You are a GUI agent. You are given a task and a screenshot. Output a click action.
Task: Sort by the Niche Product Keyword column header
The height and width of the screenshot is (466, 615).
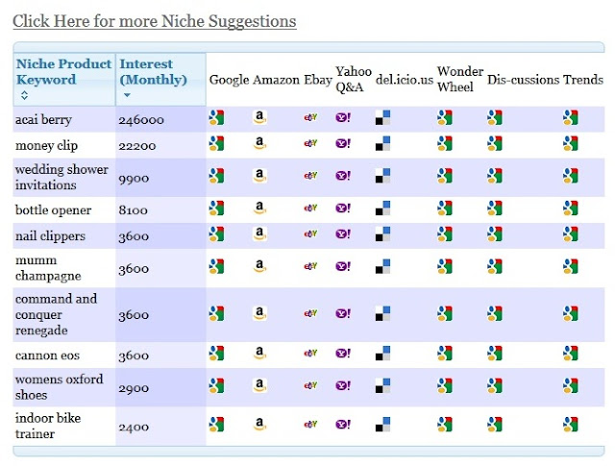click(64, 79)
